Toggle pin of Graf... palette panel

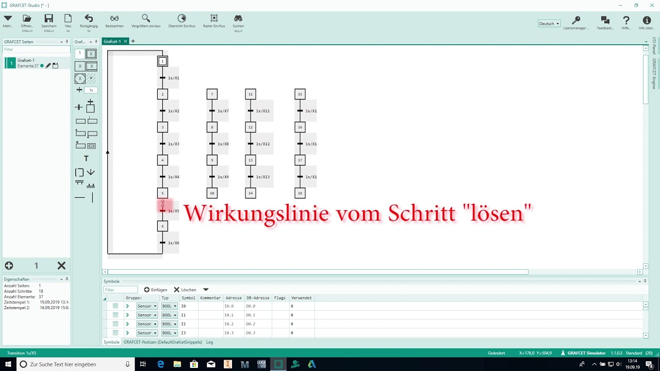click(96, 42)
